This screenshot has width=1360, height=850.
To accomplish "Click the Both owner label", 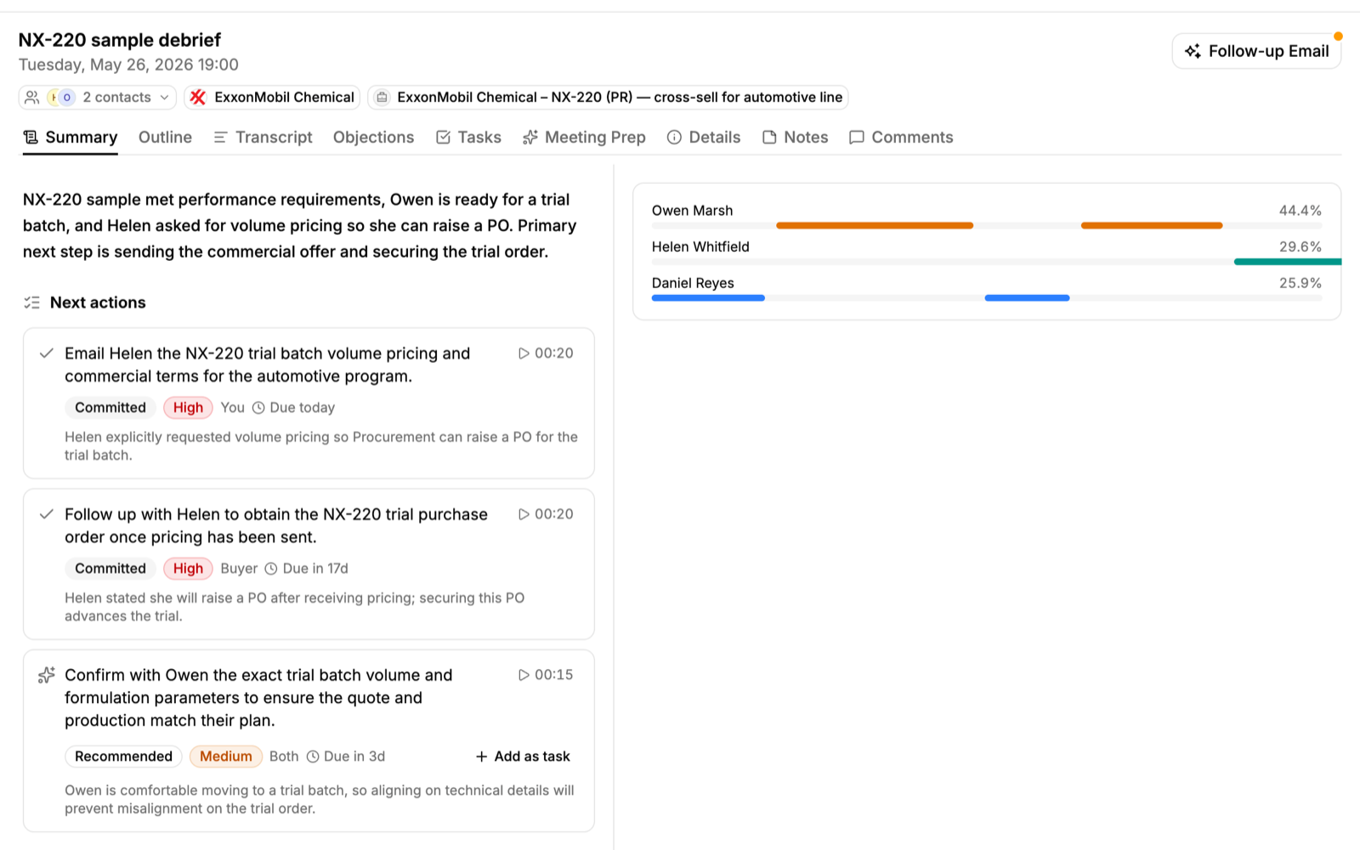I will coord(284,756).
